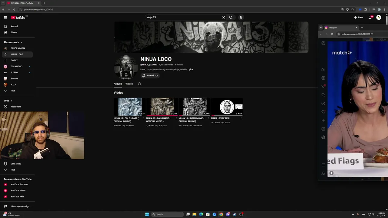Go back in the Instagram window

[x=321, y=34]
